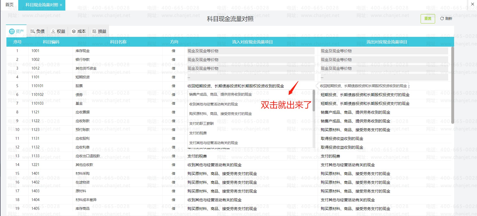Choose 支付的职工薪酬 in the dropdown list

(201, 123)
